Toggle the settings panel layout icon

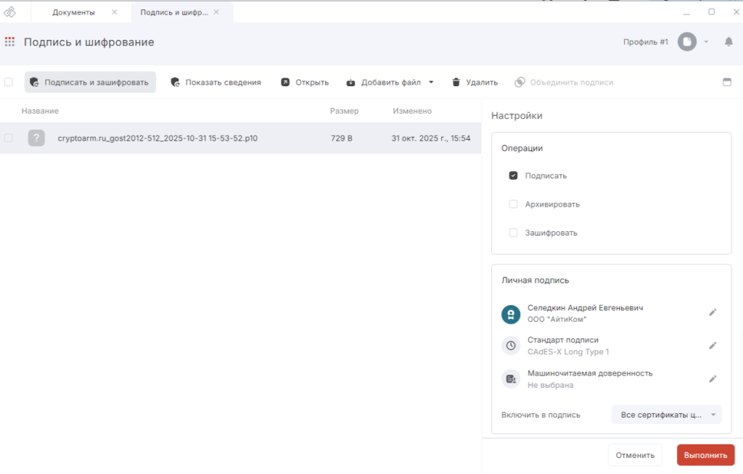(727, 82)
